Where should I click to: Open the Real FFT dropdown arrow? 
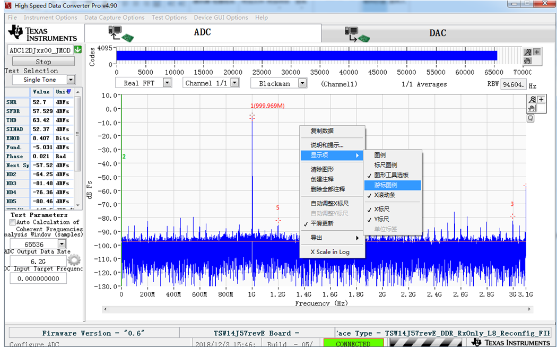pyautogui.click(x=167, y=83)
